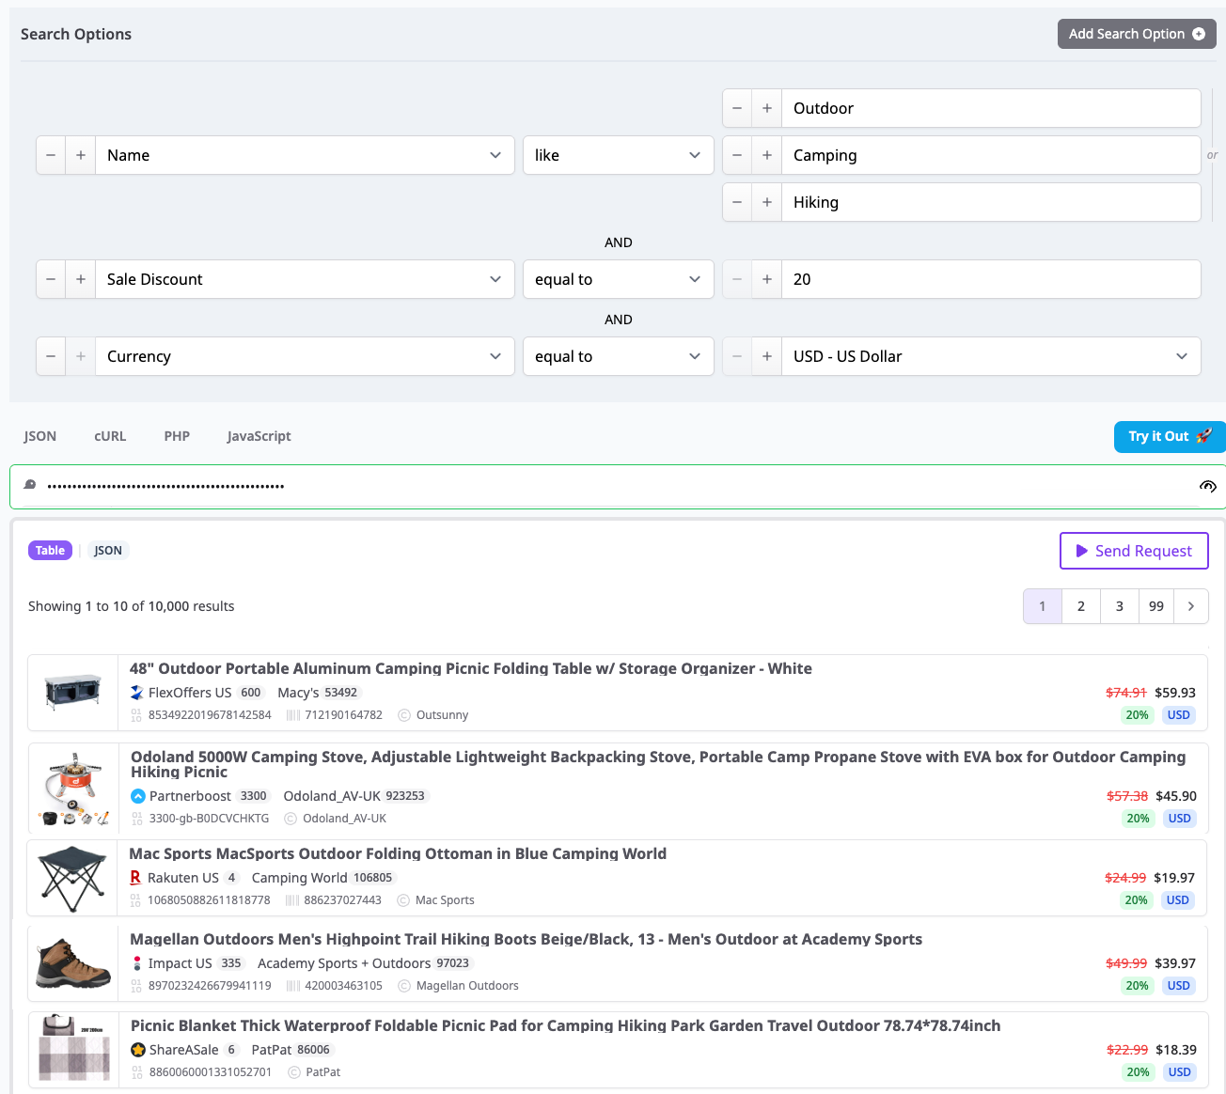Image resolution: width=1226 pixels, height=1094 pixels.
Task: Switch to the PHP code tab
Action: coord(177,436)
